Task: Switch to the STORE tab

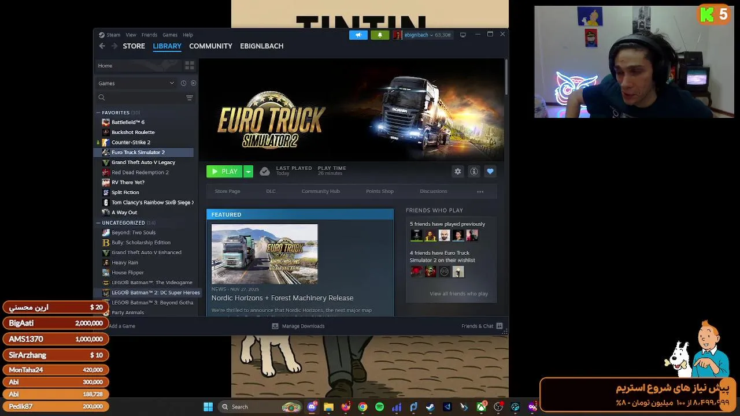Action: [134, 46]
